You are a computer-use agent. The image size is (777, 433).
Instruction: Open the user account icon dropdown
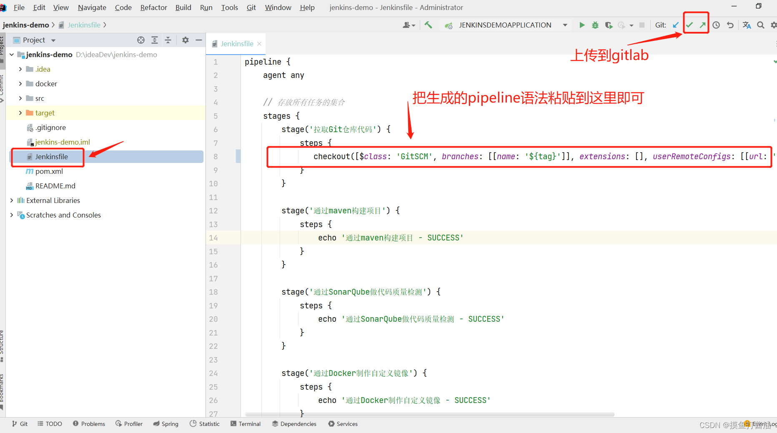[x=409, y=25]
